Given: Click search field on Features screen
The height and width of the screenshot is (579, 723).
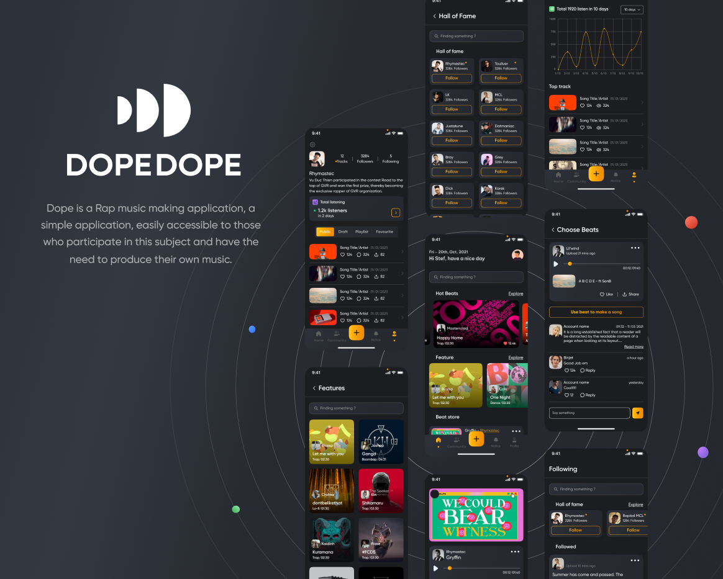Looking at the screenshot, I should click(x=357, y=408).
